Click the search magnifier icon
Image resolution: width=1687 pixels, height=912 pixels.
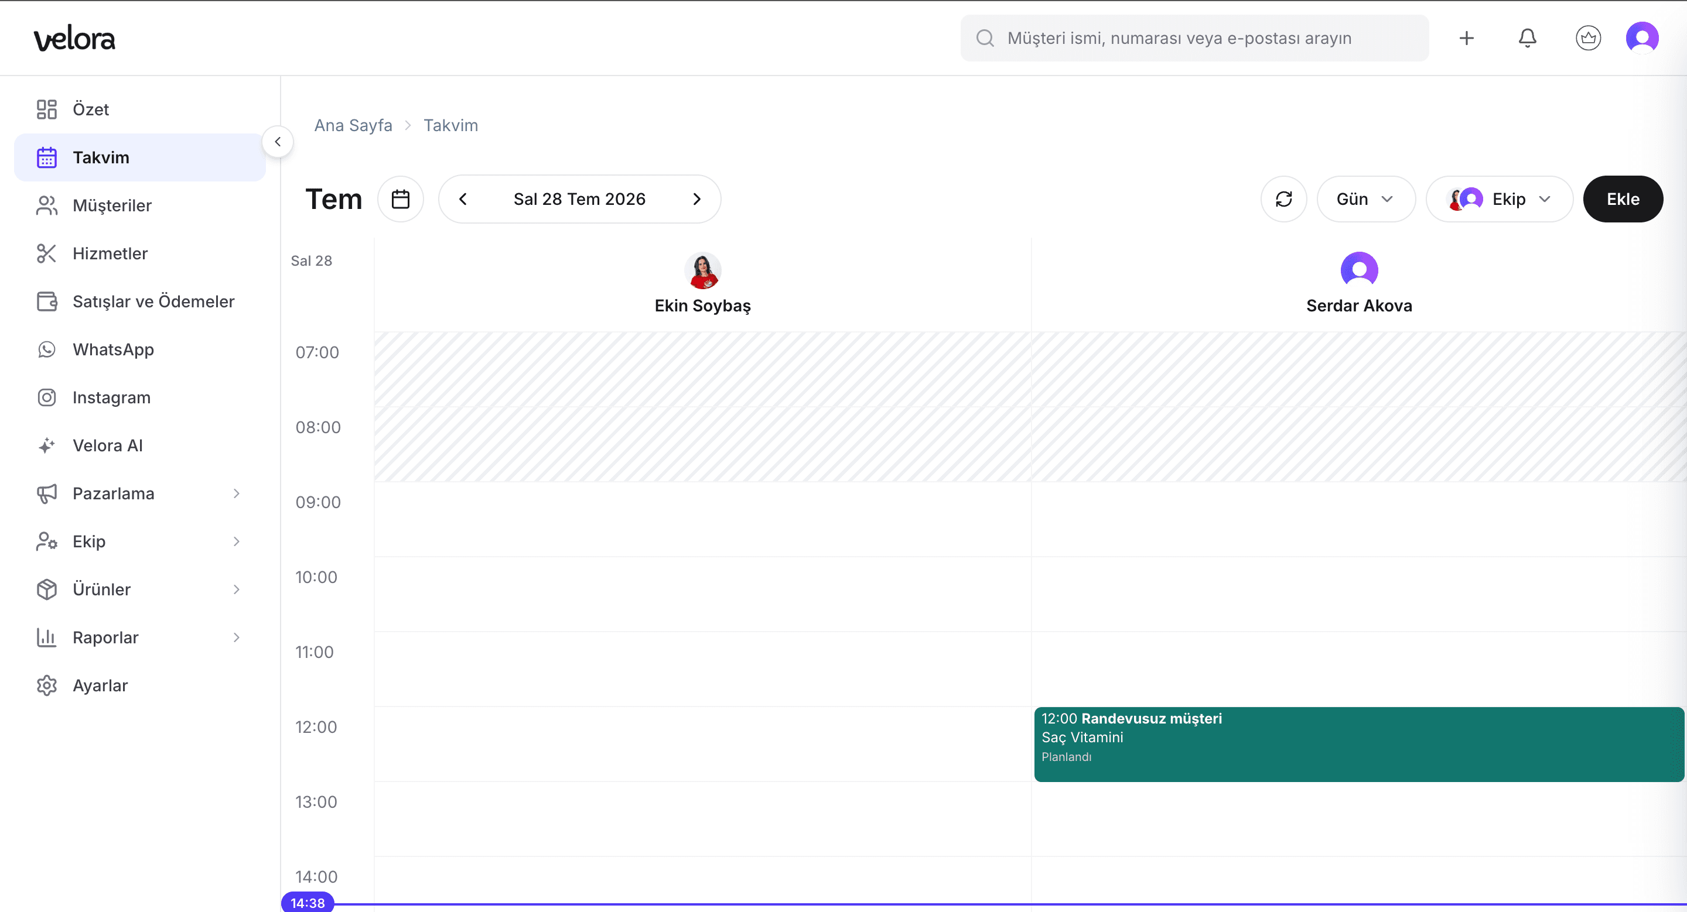click(985, 38)
